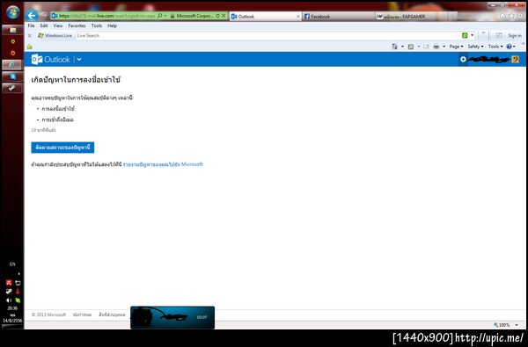Image resolution: width=528 pixels, height=347 pixels.
Task: Open the Steam taskbar icon
Action: 13,88
